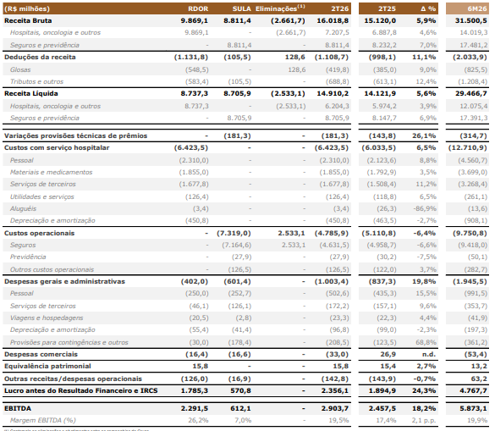Viewport: 495px width, 431px height.
Task: Click the RDOR column header
Action: [198, 8]
